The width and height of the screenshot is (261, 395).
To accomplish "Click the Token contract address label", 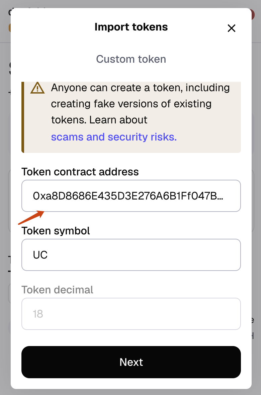I will click(x=80, y=172).
